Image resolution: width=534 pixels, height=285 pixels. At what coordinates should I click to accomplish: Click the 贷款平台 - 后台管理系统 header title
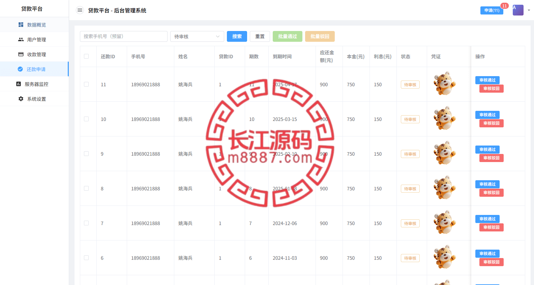(117, 10)
